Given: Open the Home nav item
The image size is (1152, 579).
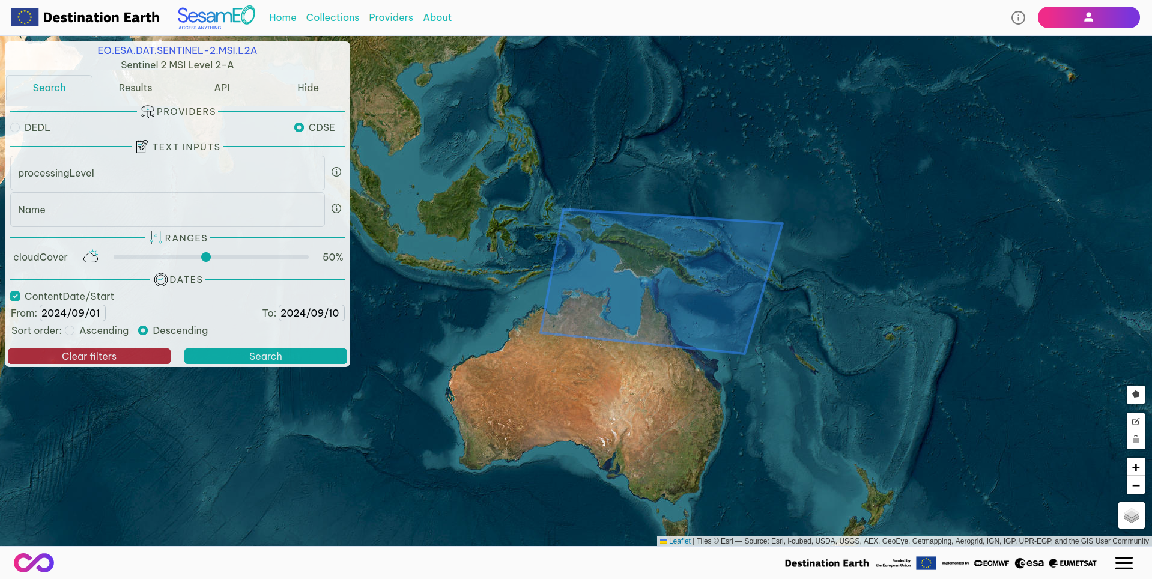Looking at the screenshot, I should (283, 17).
